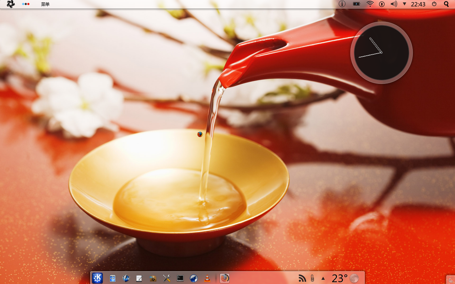Switch to the running Firefox task
This screenshot has width=455, height=284.
(224, 278)
